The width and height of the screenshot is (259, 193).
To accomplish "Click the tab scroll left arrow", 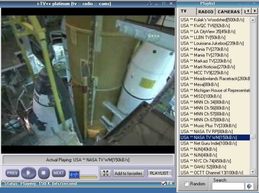I will point(248,11).
